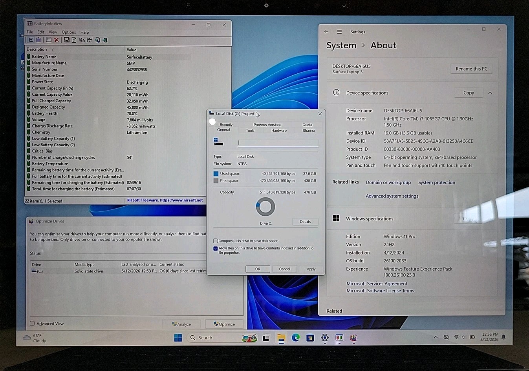Image resolution: width=529 pixels, height=371 pixels.
Task: Switch to BatteryInfoView via its taskbar icon
Action: [339, 337]
